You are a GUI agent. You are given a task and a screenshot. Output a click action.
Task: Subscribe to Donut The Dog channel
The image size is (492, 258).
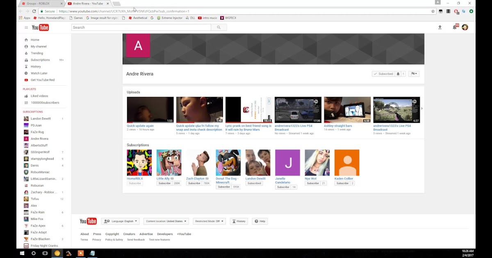click(224, 187)
